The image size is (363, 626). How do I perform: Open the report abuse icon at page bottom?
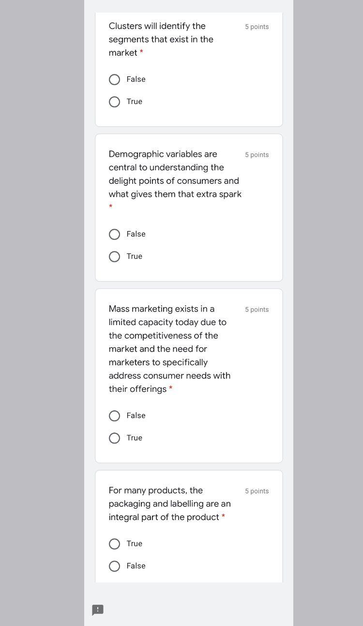click(98, 610)
